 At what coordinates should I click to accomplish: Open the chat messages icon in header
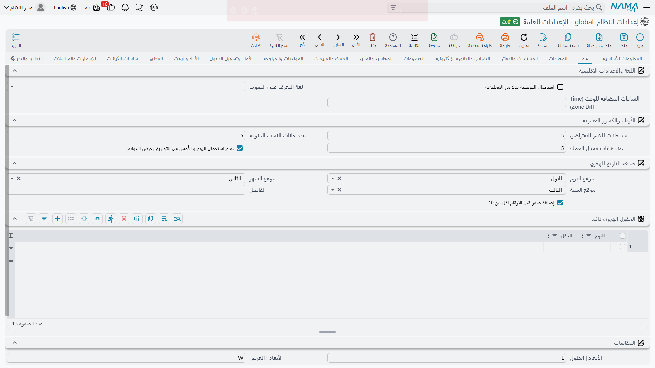click(x=140, y=7)
